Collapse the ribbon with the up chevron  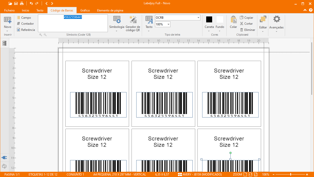pyautogui.click(x=305, y=10)
